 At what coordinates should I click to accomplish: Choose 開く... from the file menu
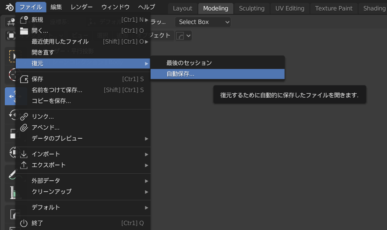(83, 31)
